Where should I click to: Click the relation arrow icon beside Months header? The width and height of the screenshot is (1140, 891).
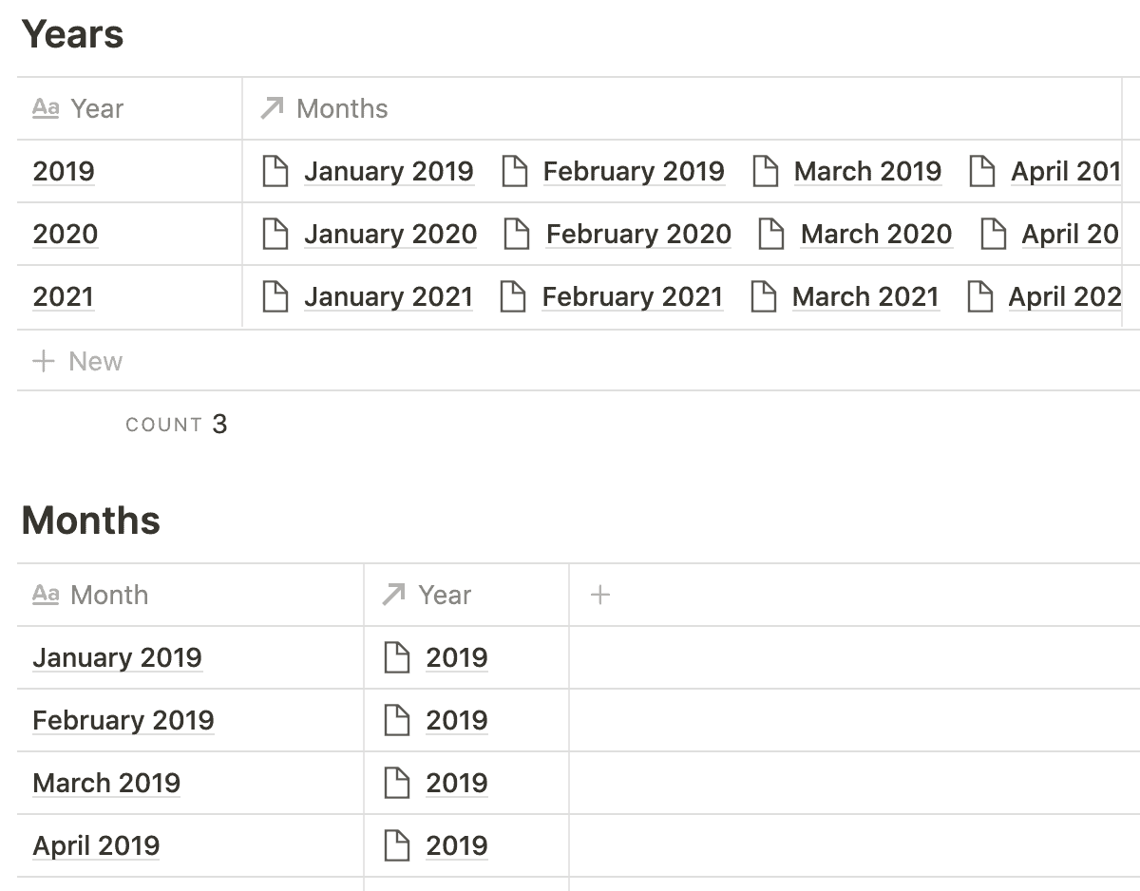click(x=270, y=108)
